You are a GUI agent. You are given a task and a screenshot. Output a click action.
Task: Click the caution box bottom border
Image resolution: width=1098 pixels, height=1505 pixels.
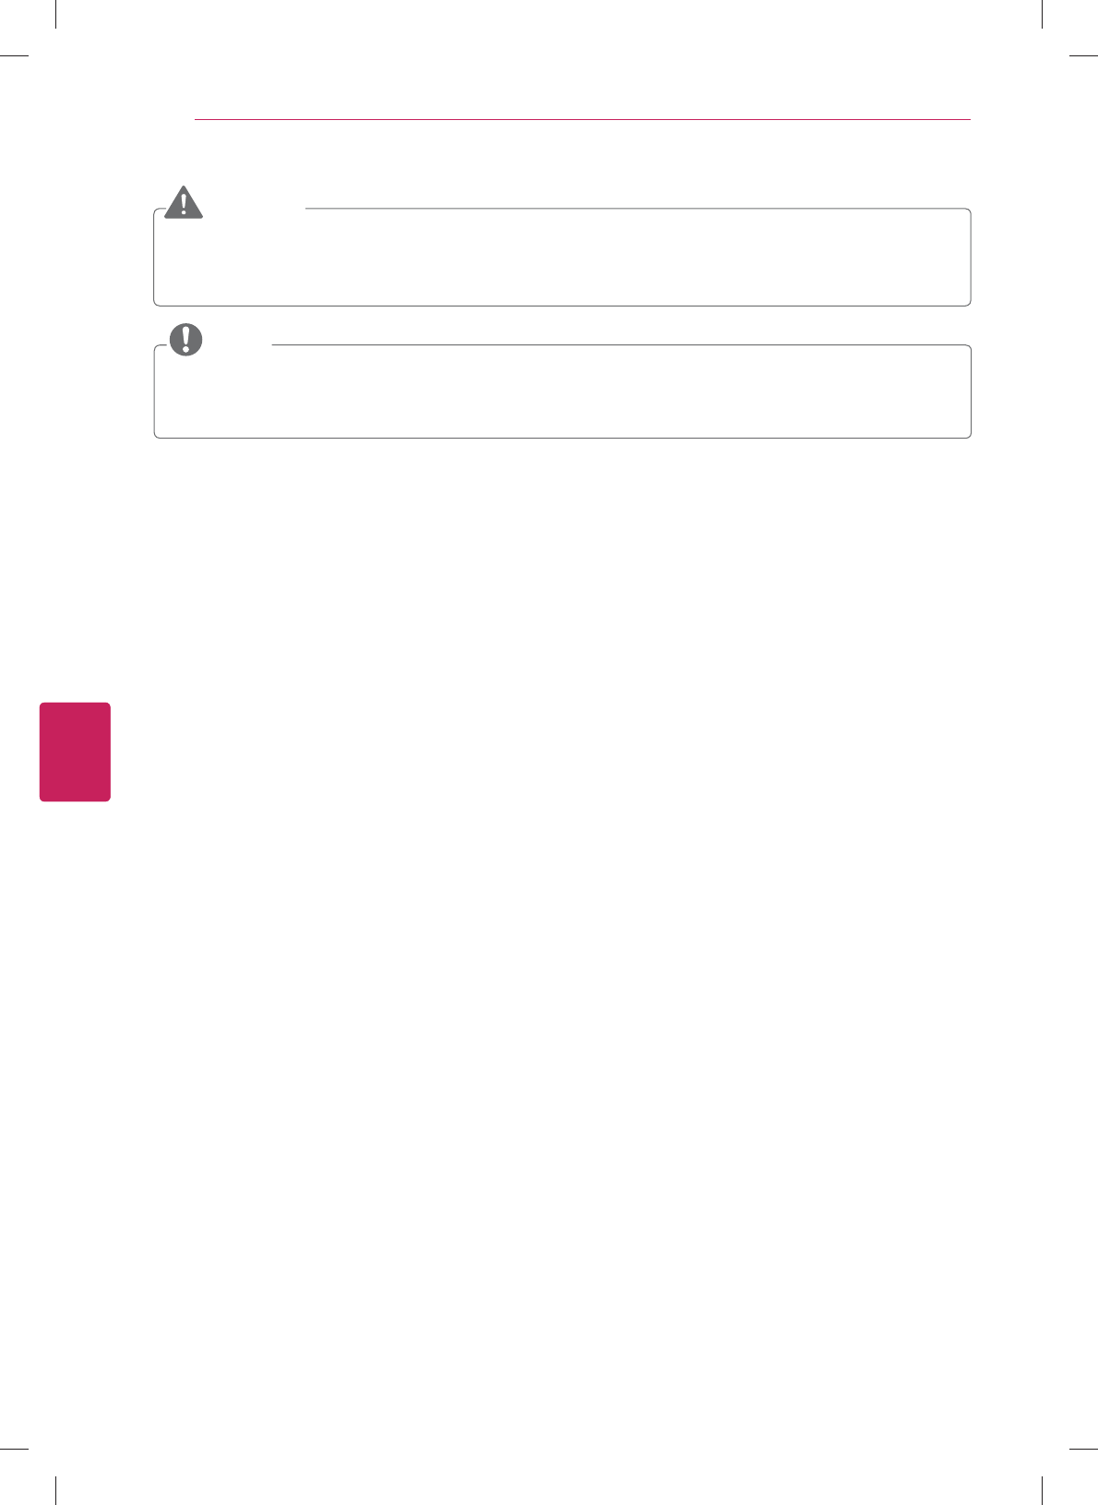pyautogui.click(x=562, y=306)
